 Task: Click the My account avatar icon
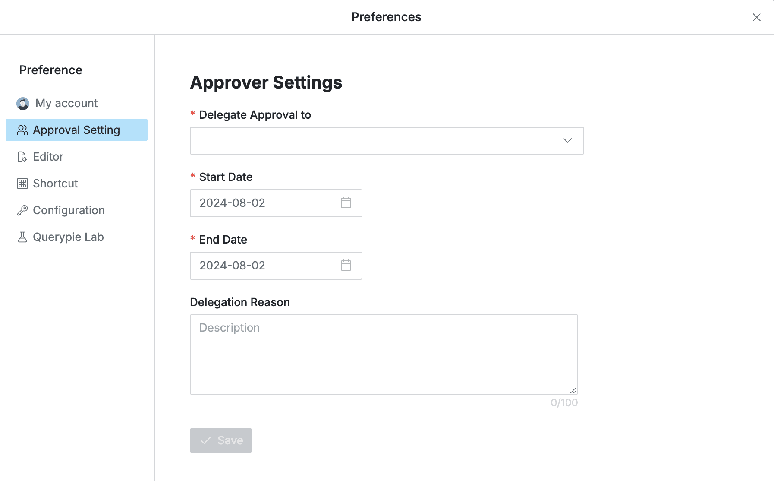(22, 103)
